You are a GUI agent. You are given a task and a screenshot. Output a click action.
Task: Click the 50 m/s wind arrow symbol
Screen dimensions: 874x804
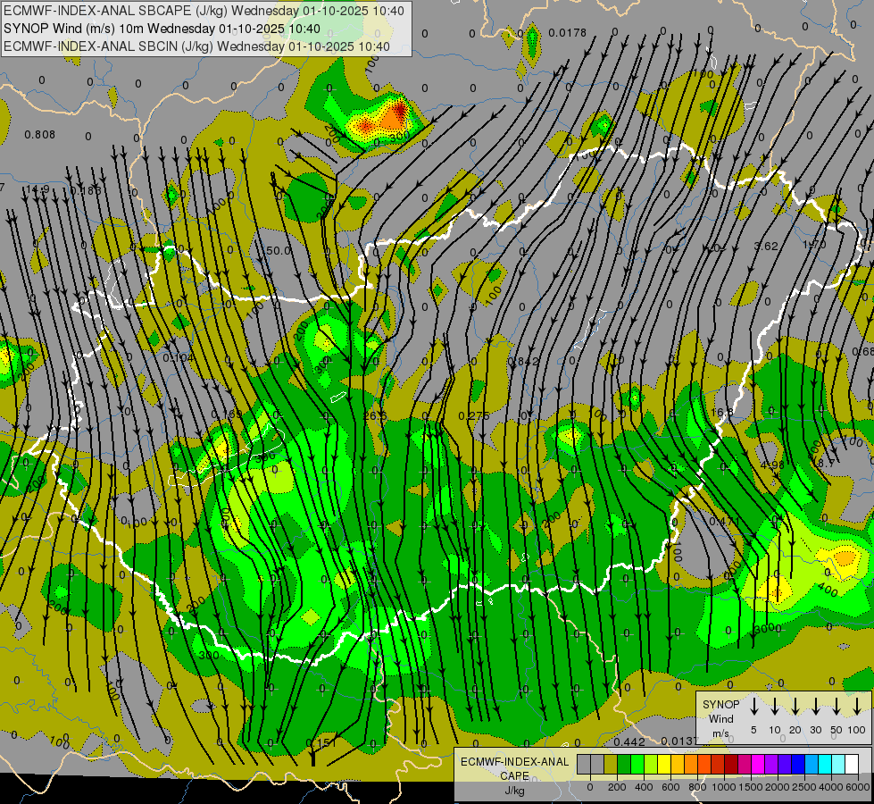click(837, 707)
